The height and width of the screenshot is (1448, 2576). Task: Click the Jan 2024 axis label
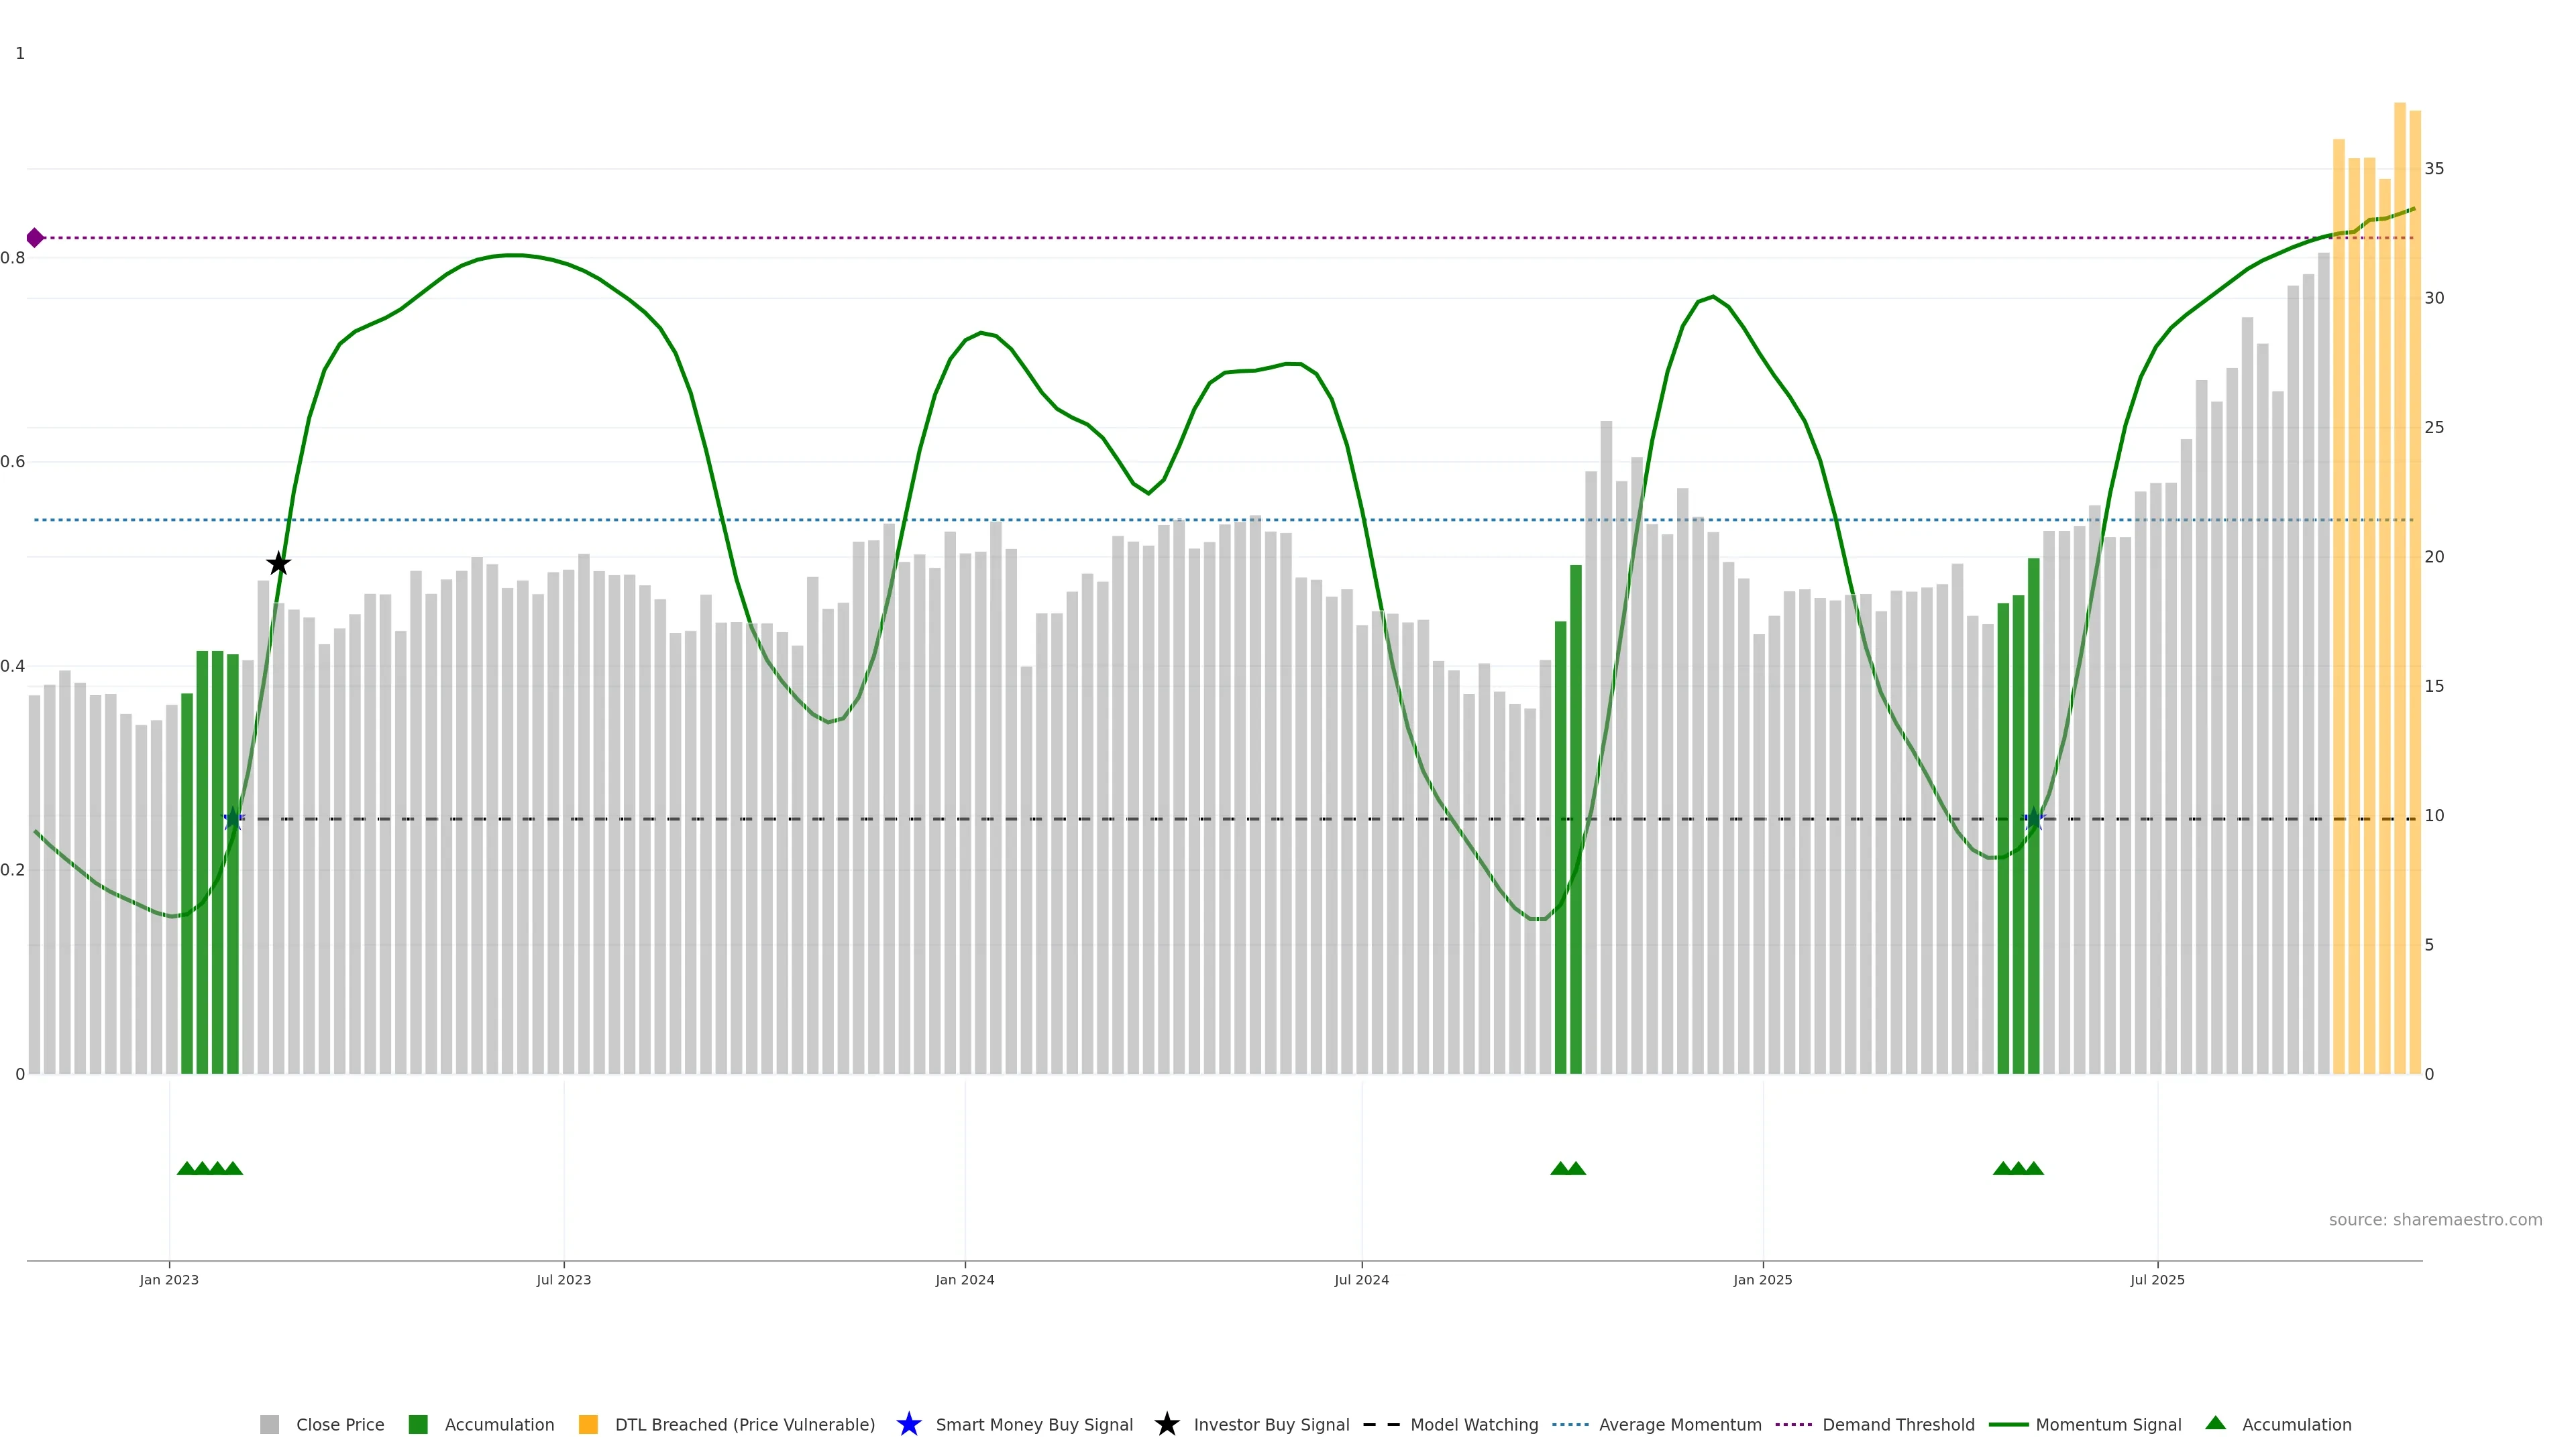click(964, 1280)
